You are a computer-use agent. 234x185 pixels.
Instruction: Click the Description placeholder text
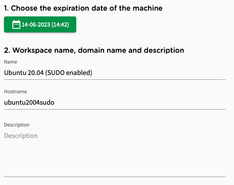pos(21,136)
